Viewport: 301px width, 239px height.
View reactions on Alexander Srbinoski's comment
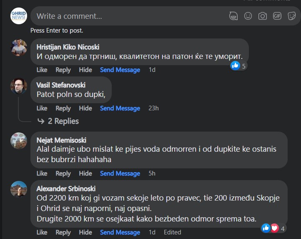273,229
